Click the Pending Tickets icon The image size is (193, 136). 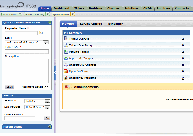66,52
